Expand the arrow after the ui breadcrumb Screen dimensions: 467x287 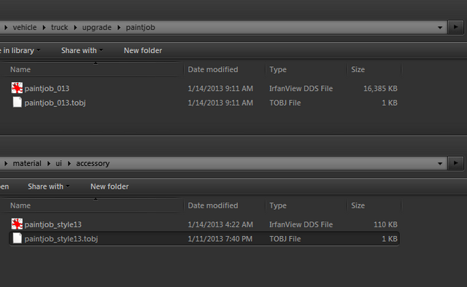[69, 163]
